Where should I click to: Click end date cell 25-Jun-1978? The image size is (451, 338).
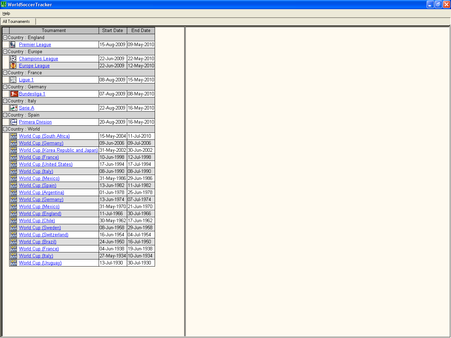pos(141,193)
